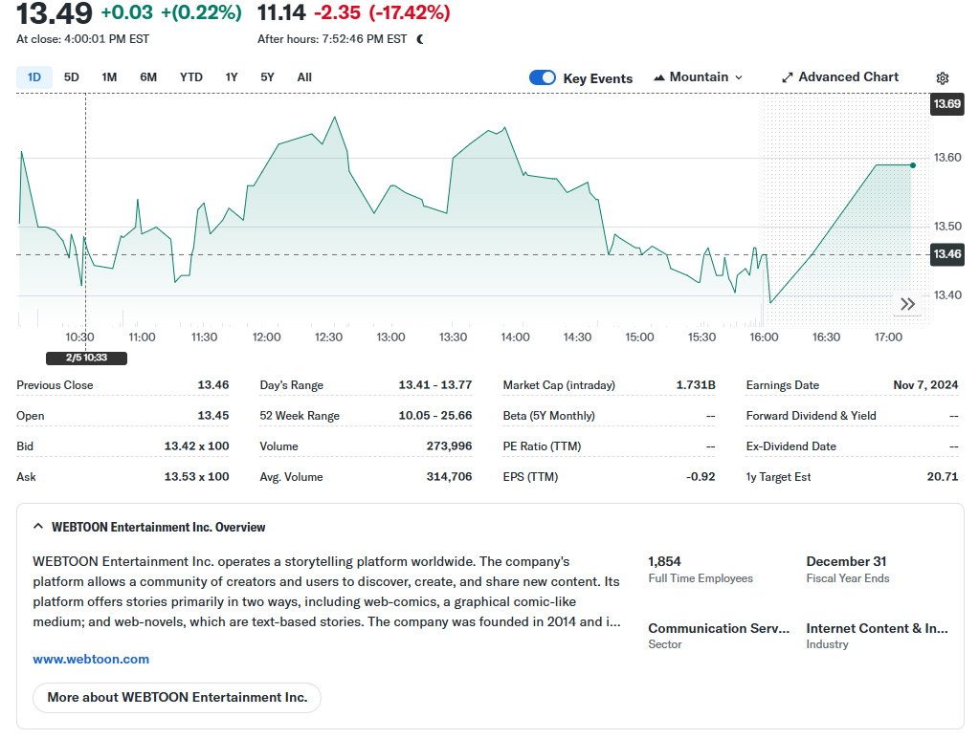The height and width of the screenshot is (739, 979).
Task: Click the 13.69 crosshair price label
Action: [x=947, y=104]
